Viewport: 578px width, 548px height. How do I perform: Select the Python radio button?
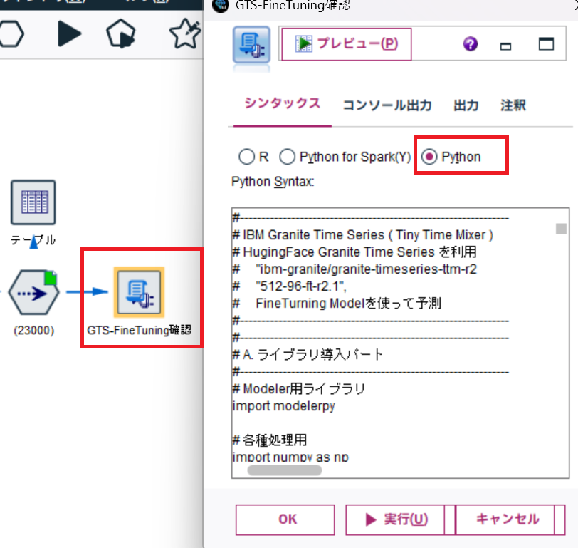(x=429, y=157)
